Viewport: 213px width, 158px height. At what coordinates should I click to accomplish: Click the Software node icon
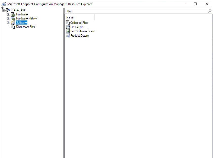[13, 22]
